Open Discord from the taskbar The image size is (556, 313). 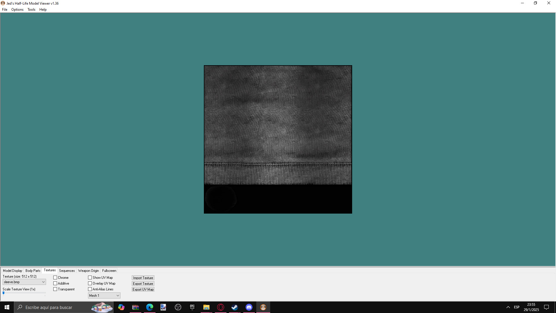pos(249,307)
